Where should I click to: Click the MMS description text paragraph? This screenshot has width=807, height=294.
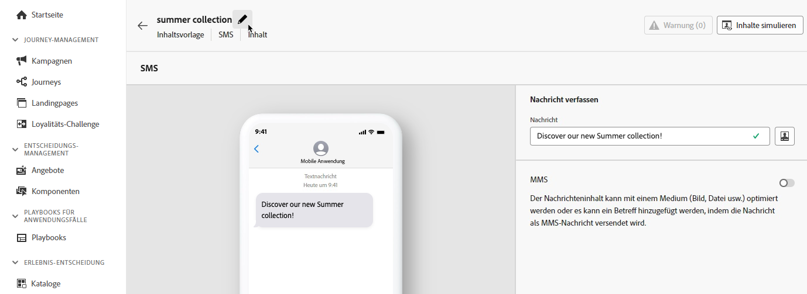point(654,210)
